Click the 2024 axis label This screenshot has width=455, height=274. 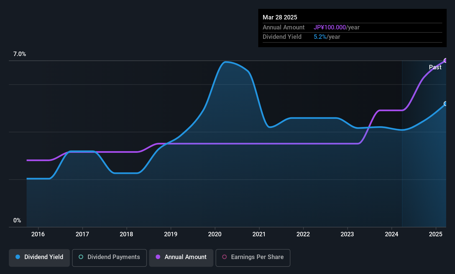coord(392,234)
